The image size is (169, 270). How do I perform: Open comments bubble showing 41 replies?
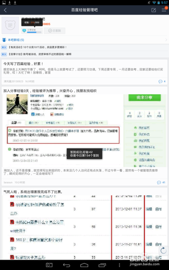(x=161, y=182)
